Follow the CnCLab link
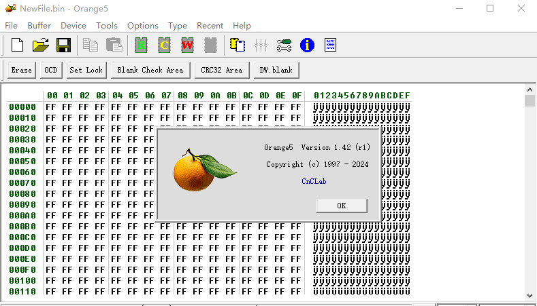 pos(314,181)
